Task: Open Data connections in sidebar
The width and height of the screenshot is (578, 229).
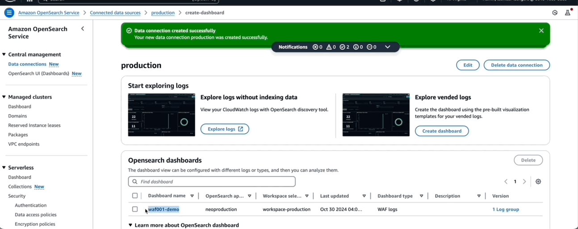Action: click(x=27, y=64)
